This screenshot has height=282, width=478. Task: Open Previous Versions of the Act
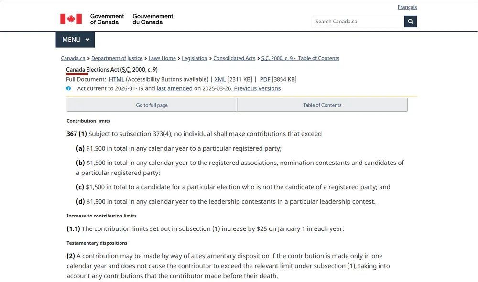(257, 88)
